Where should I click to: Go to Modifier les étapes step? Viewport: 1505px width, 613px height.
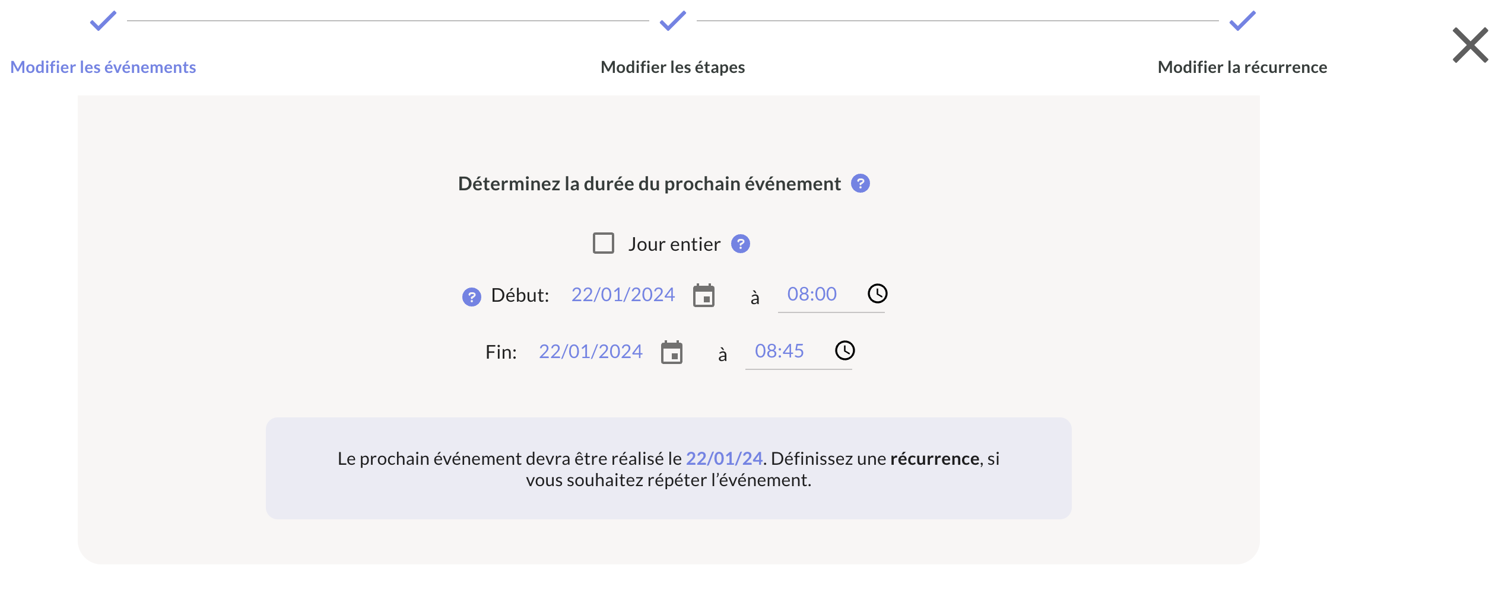[672, 67]
